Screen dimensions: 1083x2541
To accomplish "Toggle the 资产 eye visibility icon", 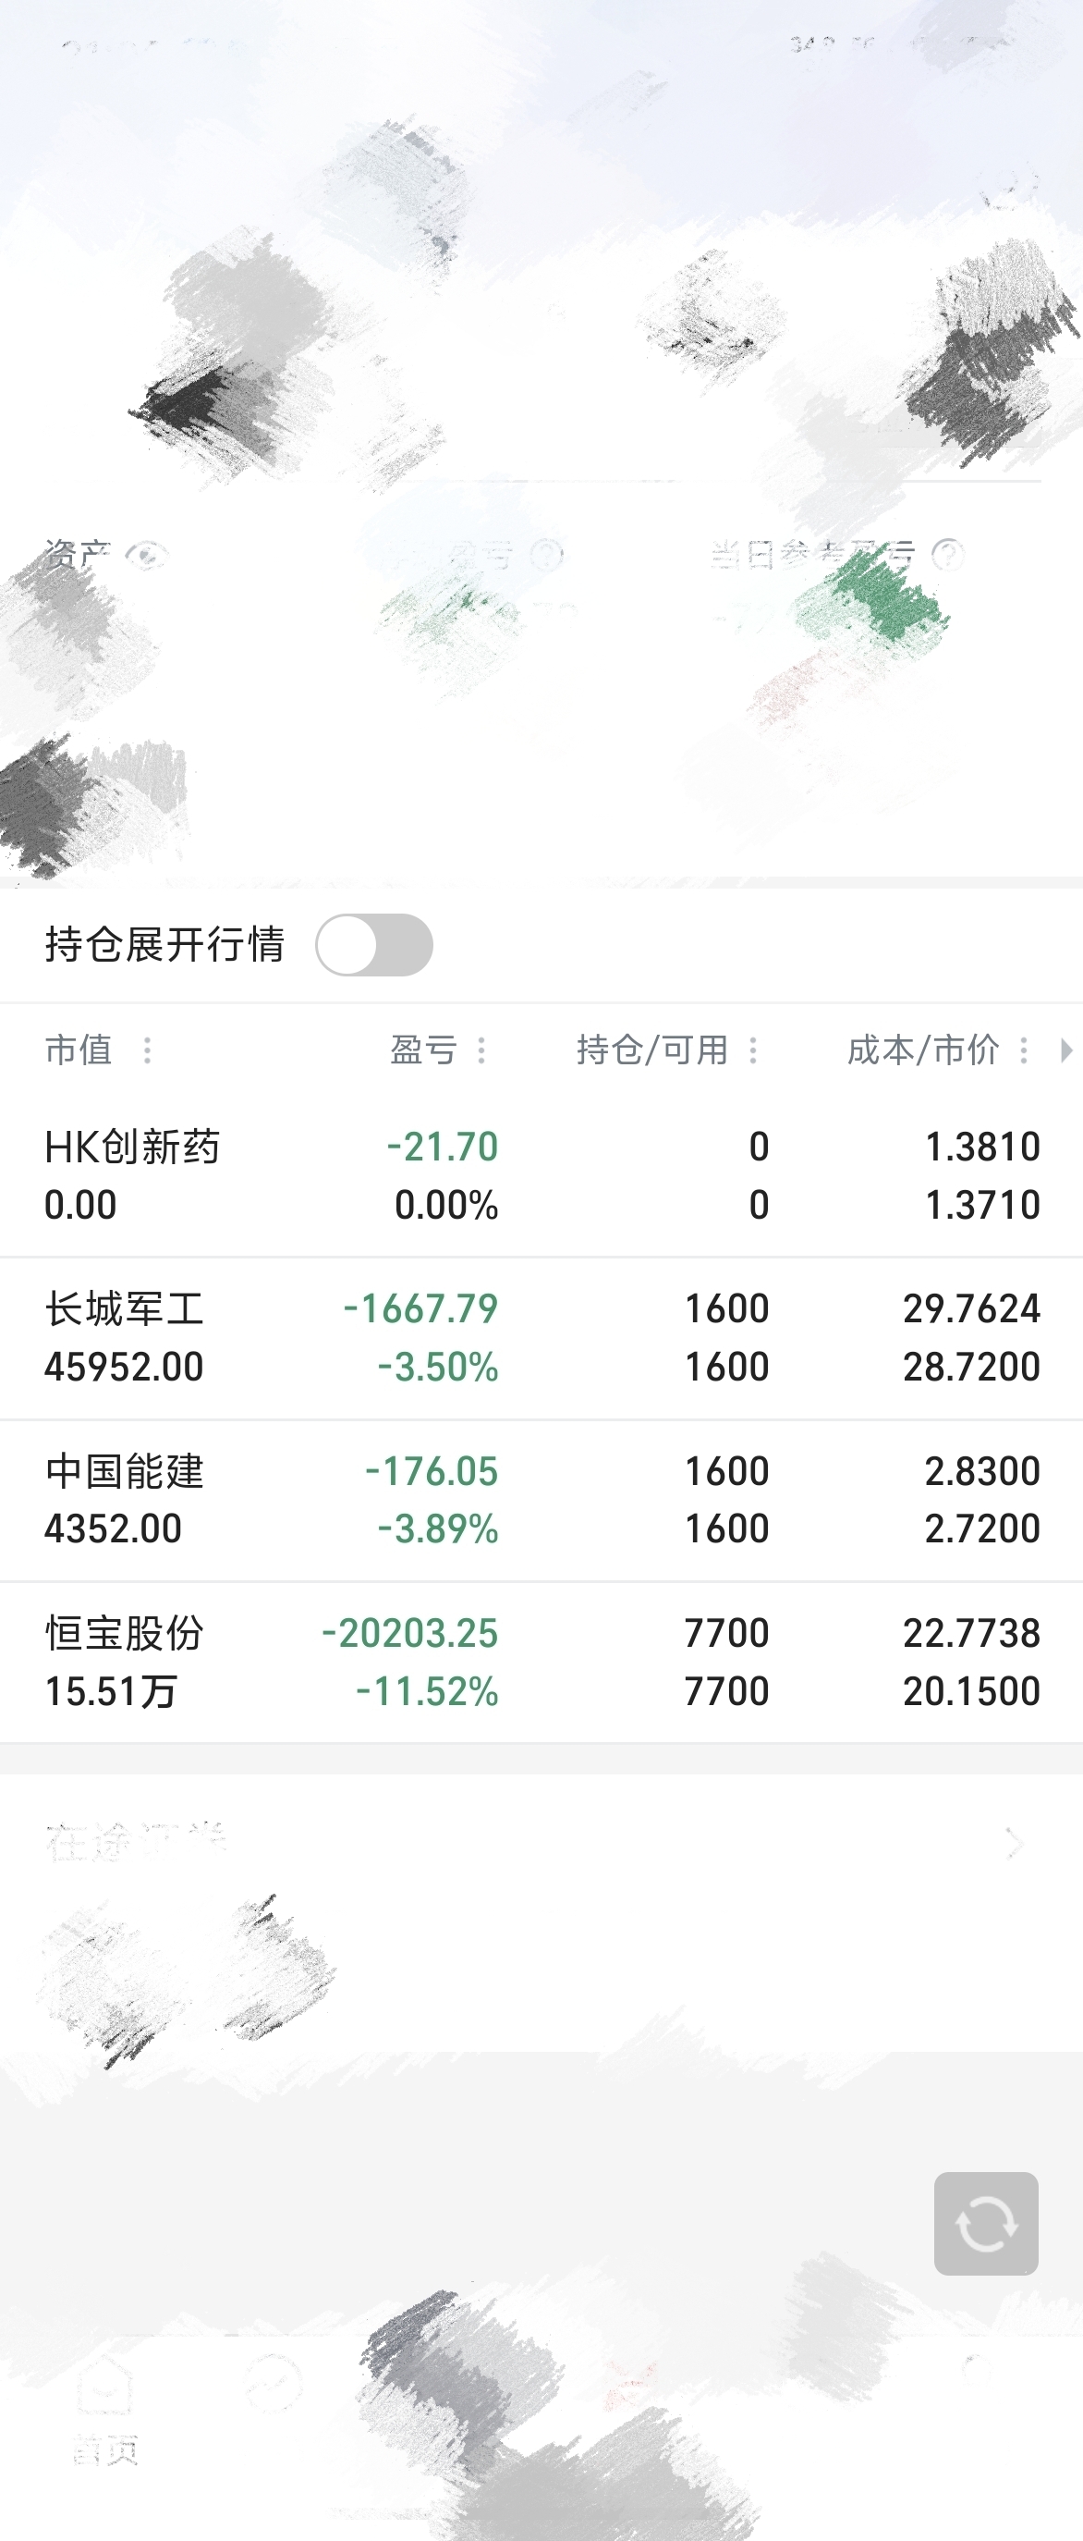I will tap(146, 556).
